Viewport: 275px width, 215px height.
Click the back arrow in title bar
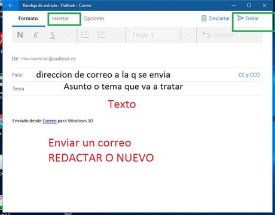click(x=11, y=5)
